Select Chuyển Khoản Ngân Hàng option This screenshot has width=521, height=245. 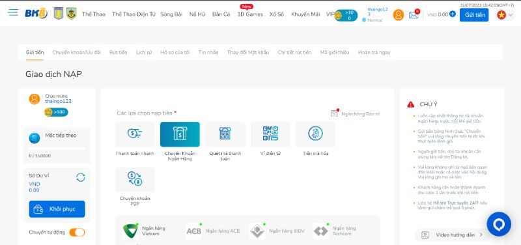tap(180, 134)
